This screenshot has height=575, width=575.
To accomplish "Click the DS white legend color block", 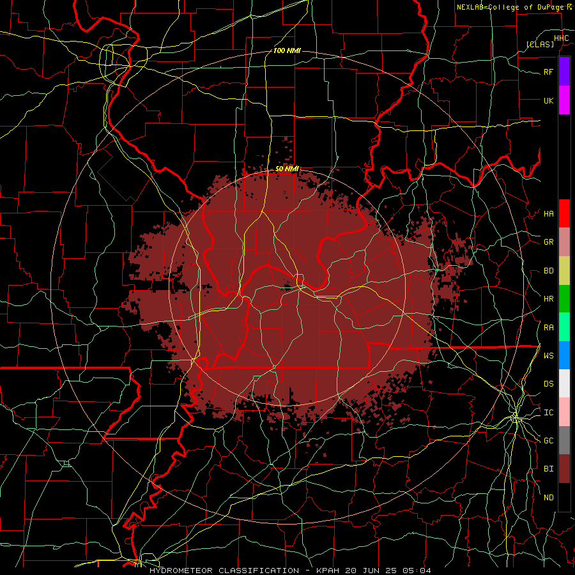I will pos(564,383).
